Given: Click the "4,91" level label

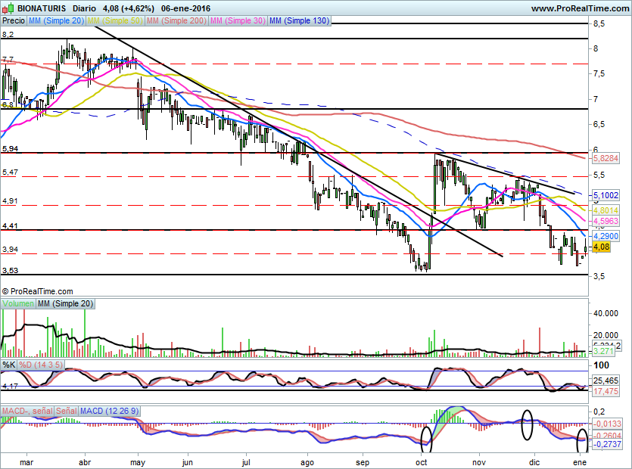Looking at the screenshot, I should coord(10,201).
